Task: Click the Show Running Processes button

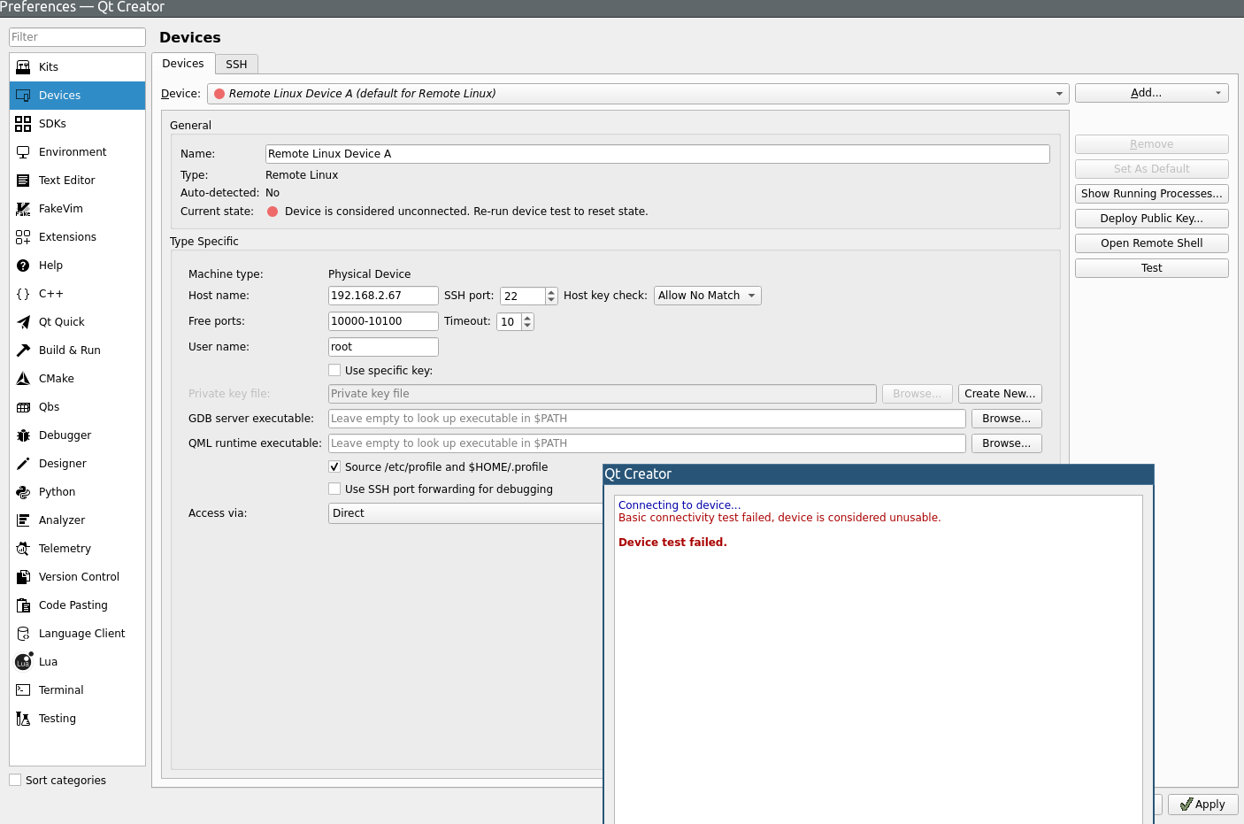Action: (1151, 194)
